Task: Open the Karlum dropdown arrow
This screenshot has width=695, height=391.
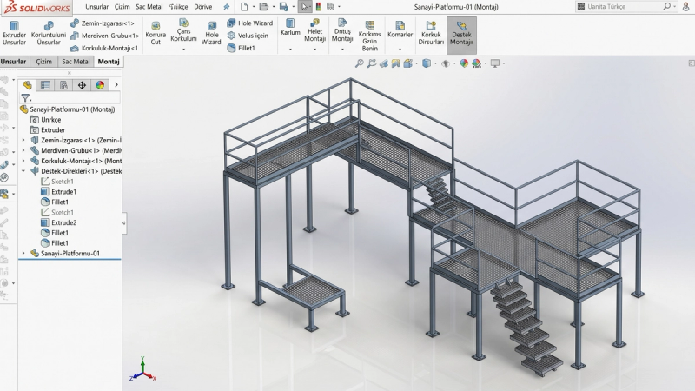Action: [x=290, y=50]
